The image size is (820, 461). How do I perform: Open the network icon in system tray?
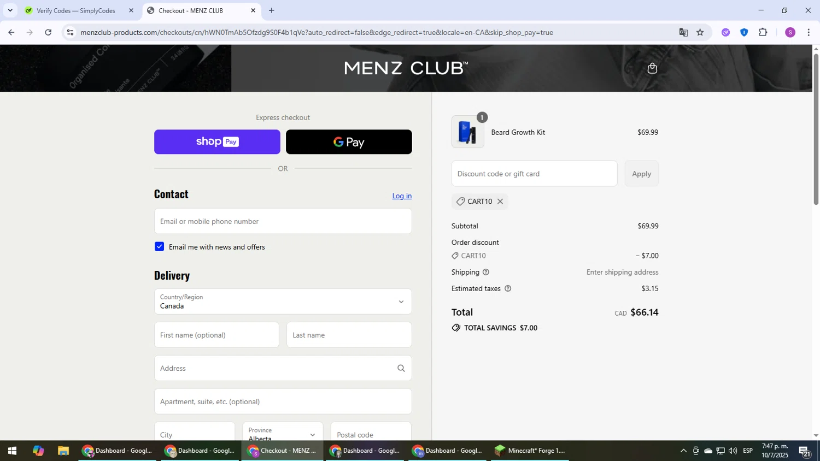click(721, 451)
